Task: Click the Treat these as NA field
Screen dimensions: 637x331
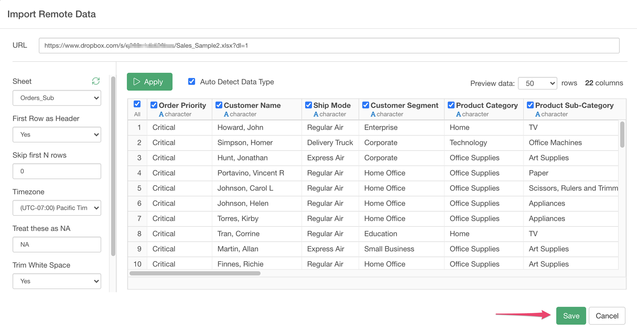Action: (x=57, y=244)
